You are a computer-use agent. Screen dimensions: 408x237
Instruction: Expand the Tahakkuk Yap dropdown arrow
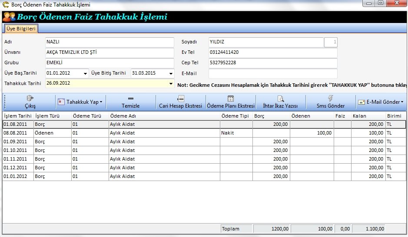coord(101,102)
